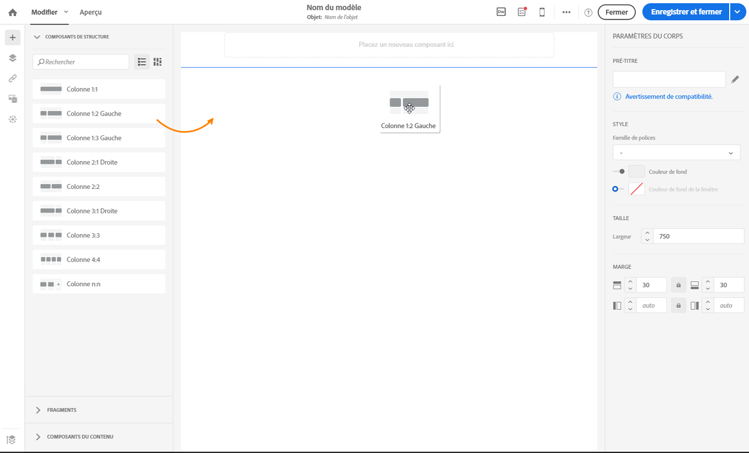Select the Colonne 1:2 Gauche list item
Image resolution: width=749 pixels, height=453 pixels.
(x=99, y=113)
